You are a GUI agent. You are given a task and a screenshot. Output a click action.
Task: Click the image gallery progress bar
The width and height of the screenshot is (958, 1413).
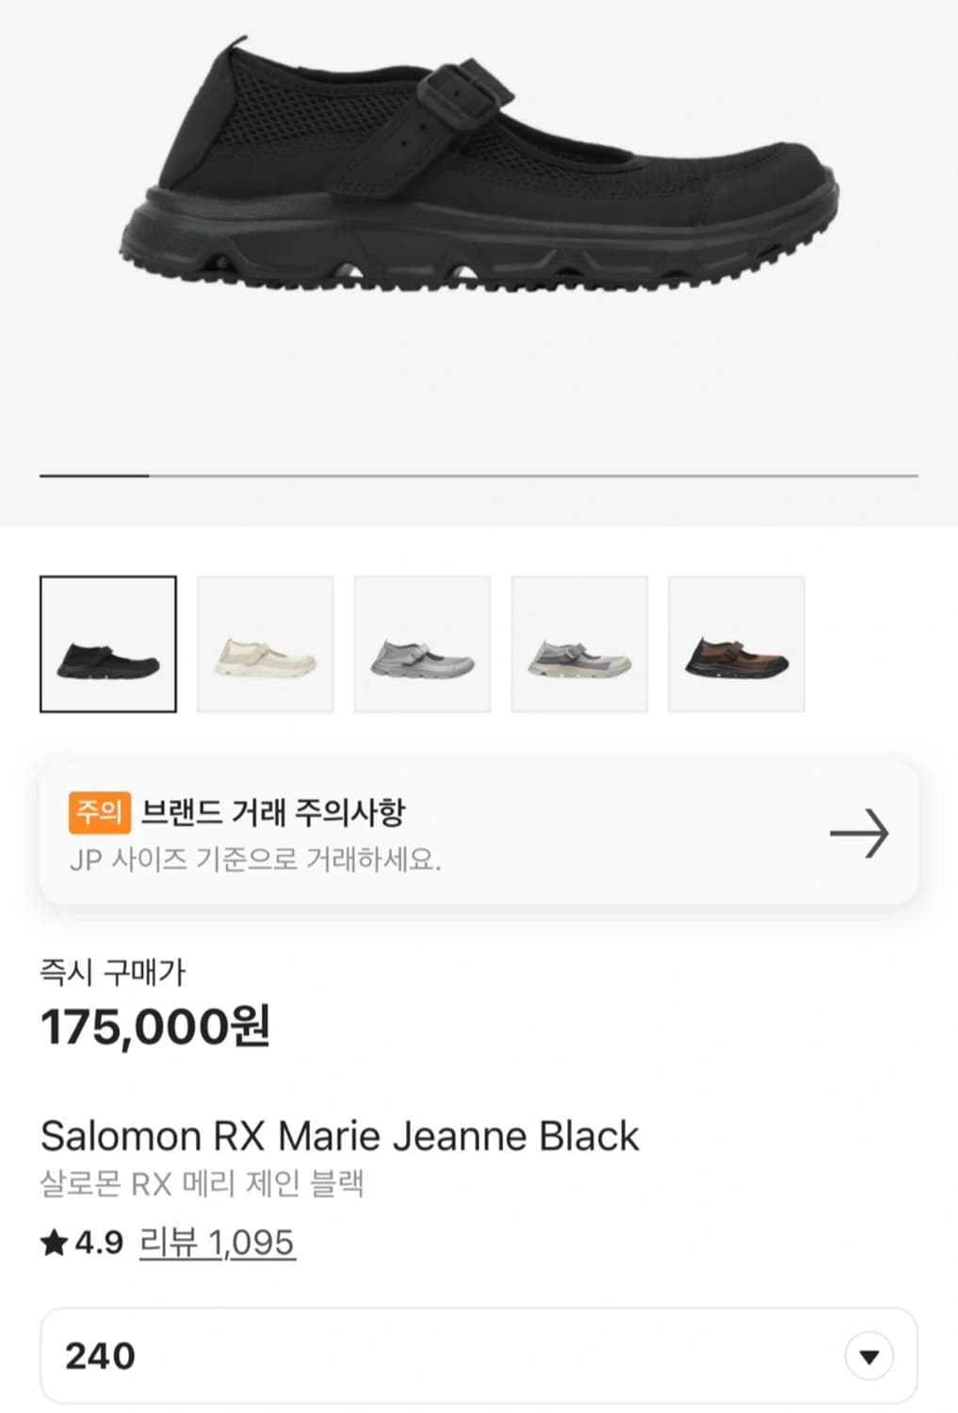pos(479,476)
